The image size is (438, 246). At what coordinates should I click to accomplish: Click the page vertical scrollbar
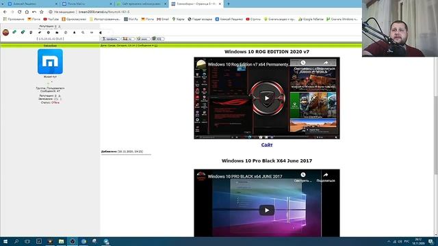coord(436,135)
